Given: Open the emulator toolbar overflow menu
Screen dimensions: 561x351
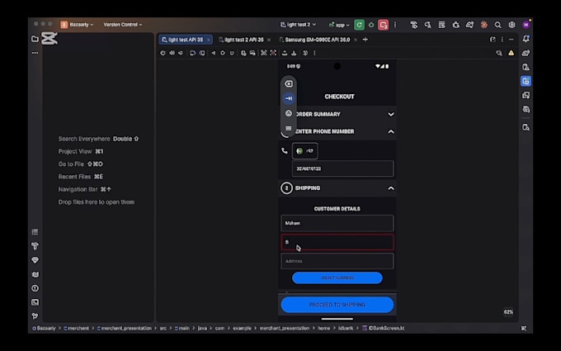Looking at the screenshot, I should click(314, 53).
